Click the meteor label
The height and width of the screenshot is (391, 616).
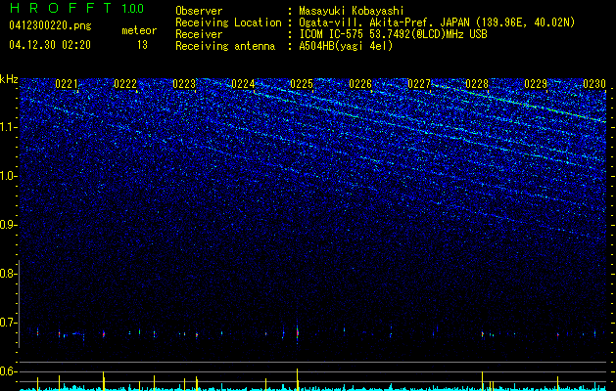point(139,30)
